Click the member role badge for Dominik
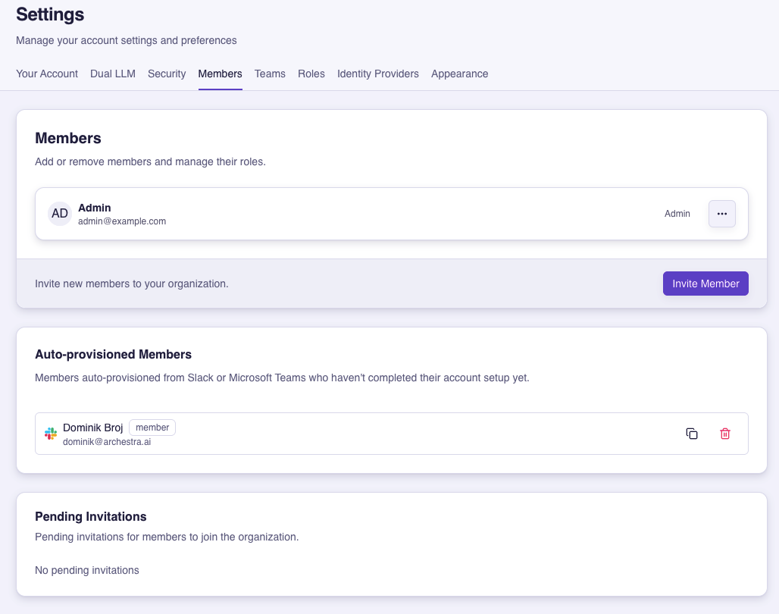The height and width of the screenshot is (614, 779). coord(152,428)
